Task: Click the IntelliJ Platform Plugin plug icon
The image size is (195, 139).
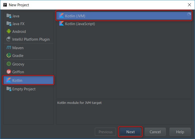Action: pos(9,39)
